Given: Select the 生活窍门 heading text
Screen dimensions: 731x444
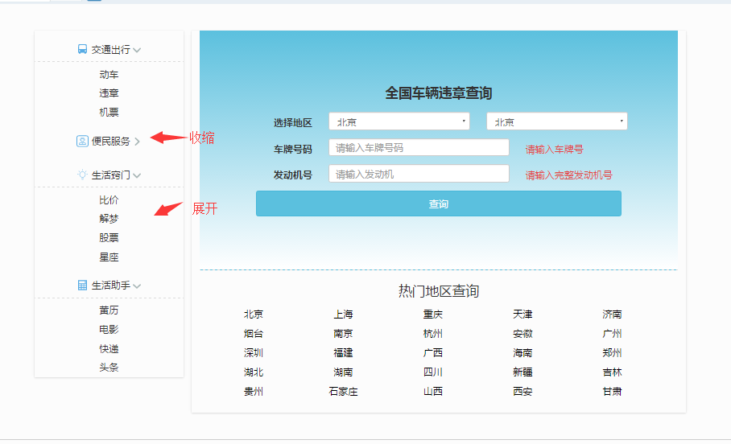Looking at the screenshot, I should (110, 175).
